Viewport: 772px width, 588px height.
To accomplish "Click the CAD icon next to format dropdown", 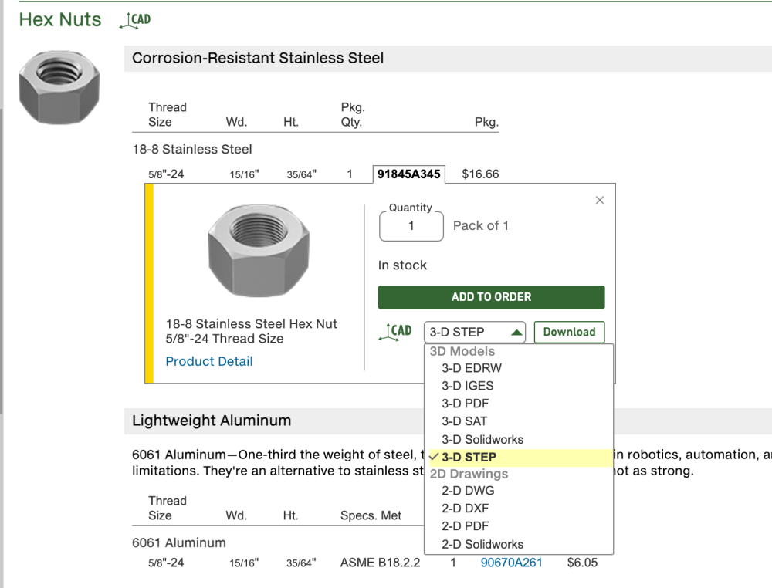I will [x=395, y=332].
